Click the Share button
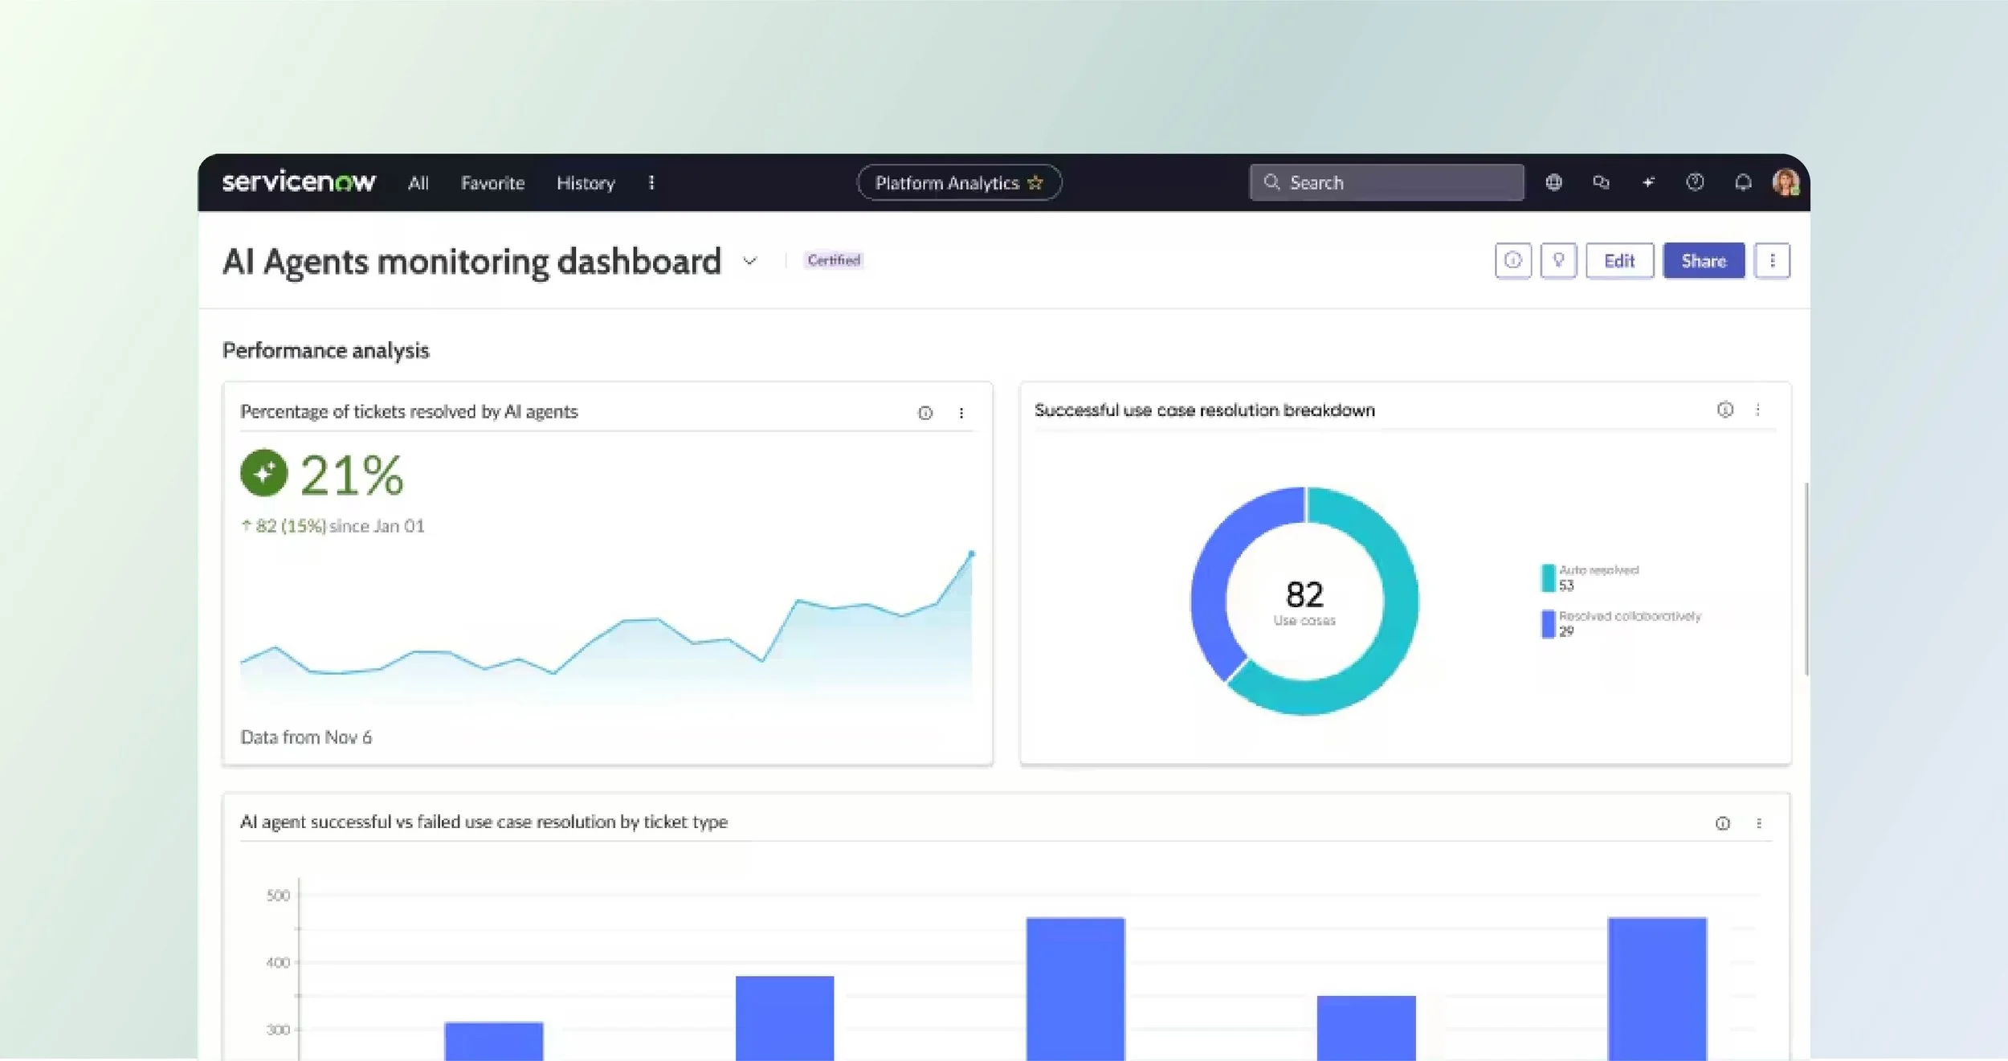This screenshot has width=2008, height=1061. pyautogui.click(x=1703, y=260)
